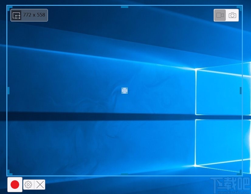
Task: Switch to video recording mode
Action: 220,15
